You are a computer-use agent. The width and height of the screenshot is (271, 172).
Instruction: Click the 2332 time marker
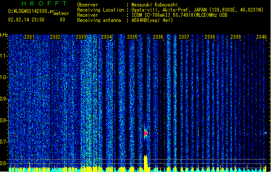pos(55,37)
